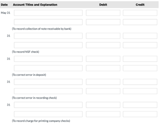Click second credit field for recording check error
Viewport: 163px width, 126px height.
click(140, 91)
